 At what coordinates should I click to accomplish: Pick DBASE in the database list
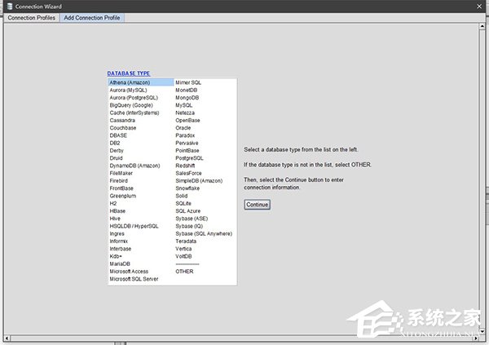pos(118,135)
